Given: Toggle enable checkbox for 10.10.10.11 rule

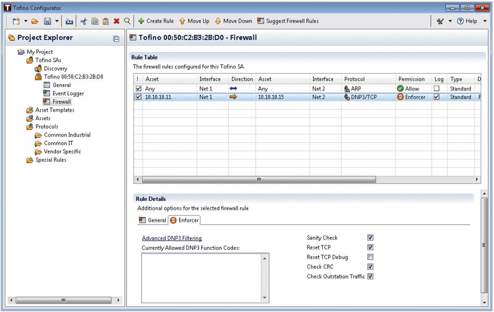Looking at the screenshot, I should click(139, 97).
